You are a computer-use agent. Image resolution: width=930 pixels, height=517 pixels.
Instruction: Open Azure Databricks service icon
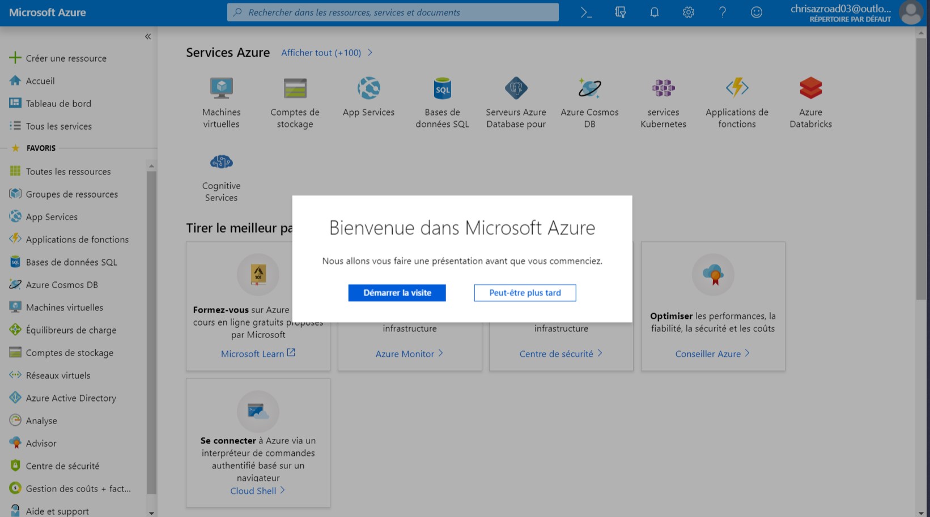[811, 88]
